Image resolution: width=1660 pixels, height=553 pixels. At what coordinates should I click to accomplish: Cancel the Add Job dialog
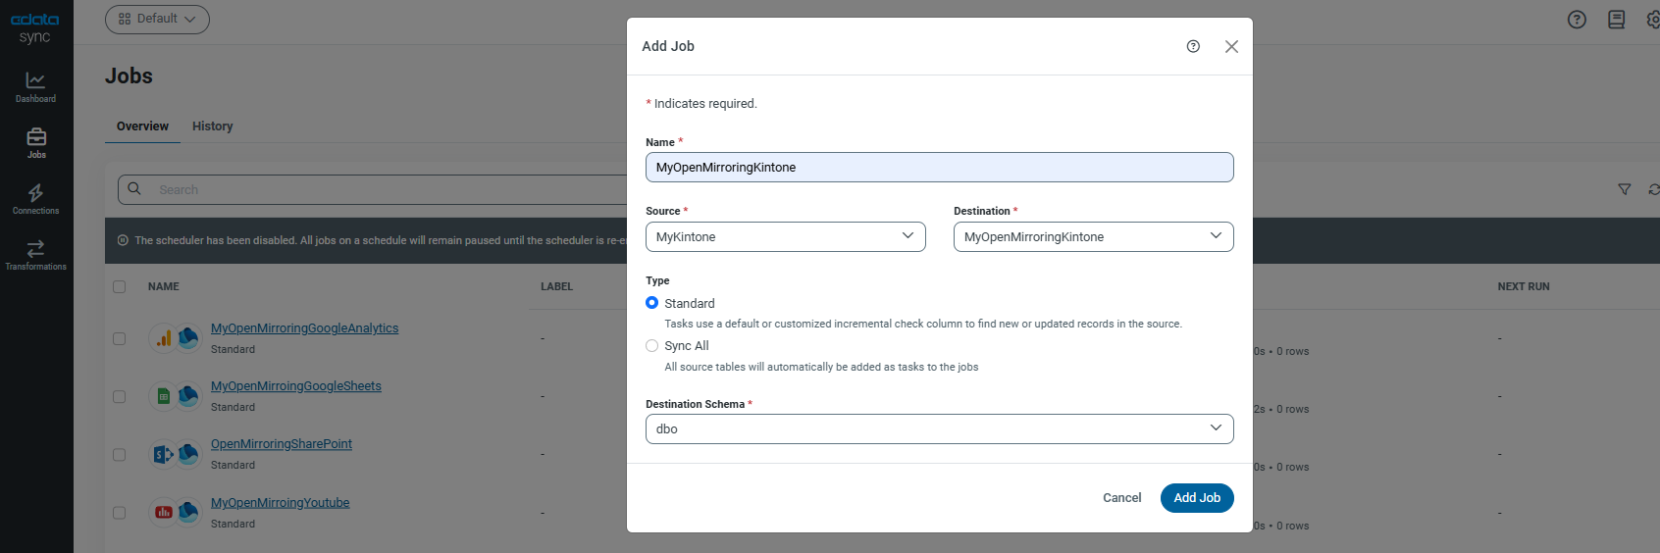pos(1121,498)
